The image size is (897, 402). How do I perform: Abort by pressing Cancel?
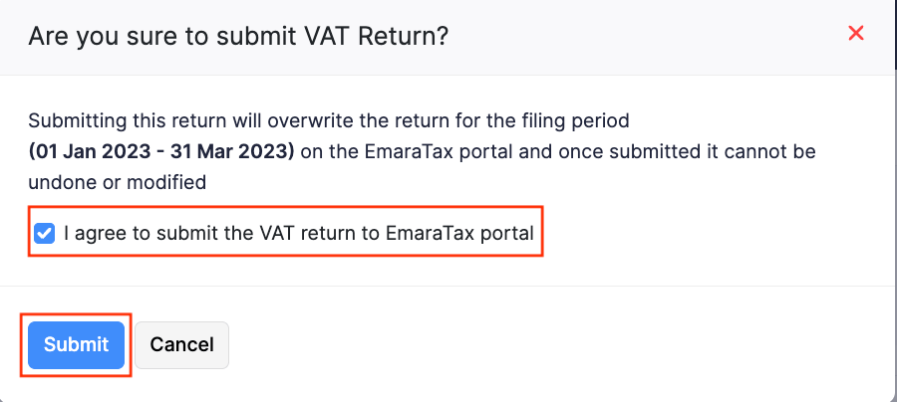click(x=181, y=345)
